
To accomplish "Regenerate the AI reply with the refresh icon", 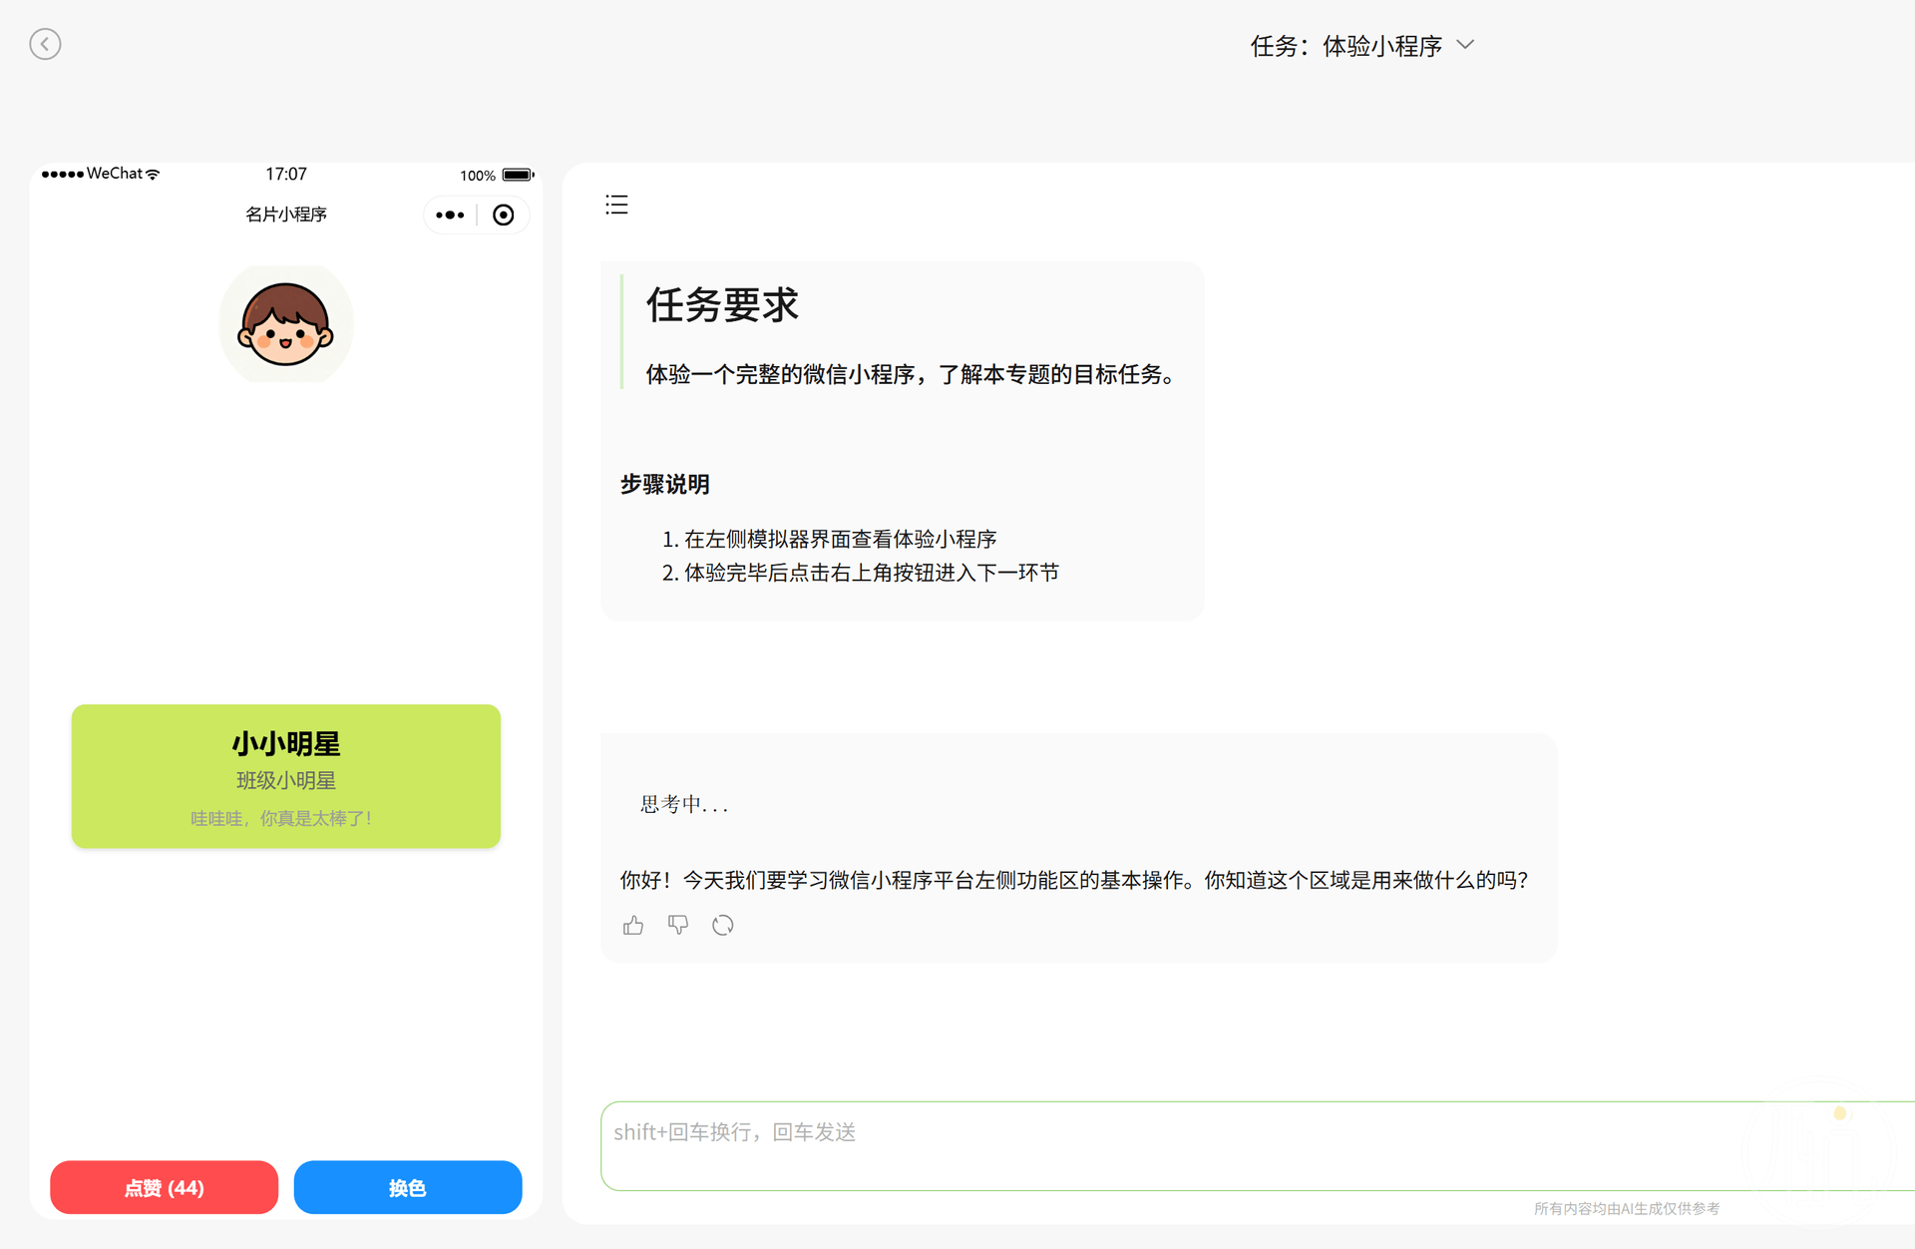I will (723, 926).
